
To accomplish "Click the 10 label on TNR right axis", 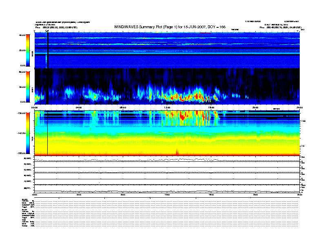I will pyautogui.click(x=303, y=146).
